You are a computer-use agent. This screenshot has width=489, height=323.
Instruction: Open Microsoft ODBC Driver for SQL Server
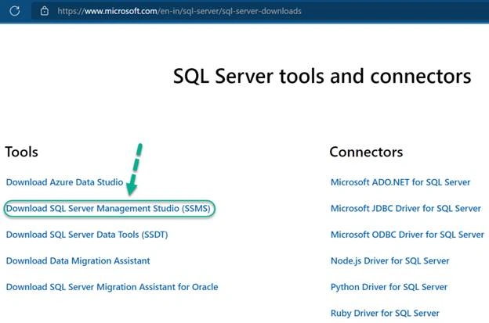pyautogui.click(x=407, y=235)
